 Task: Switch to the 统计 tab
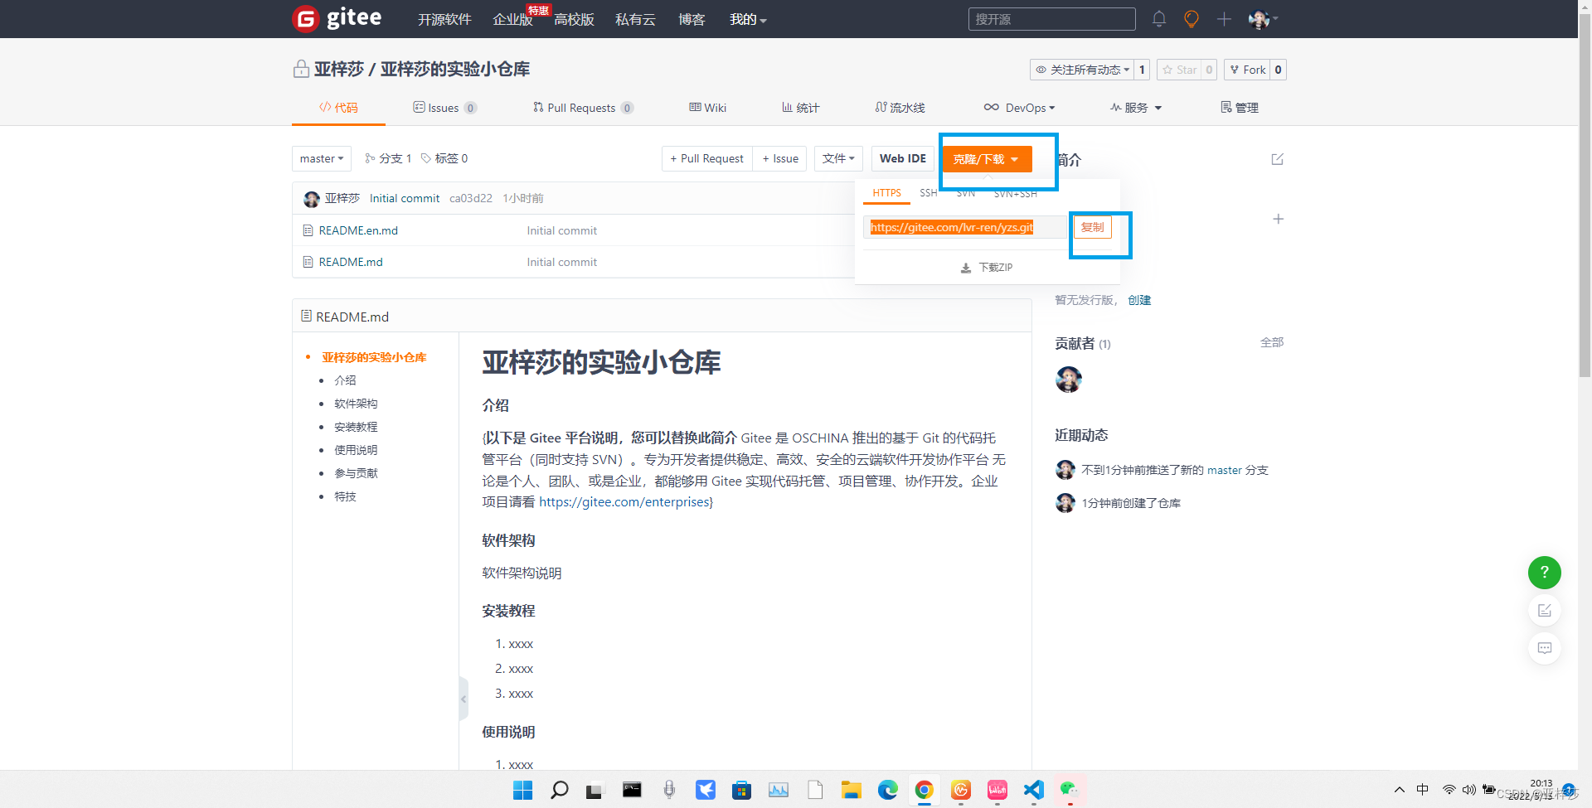800,108
